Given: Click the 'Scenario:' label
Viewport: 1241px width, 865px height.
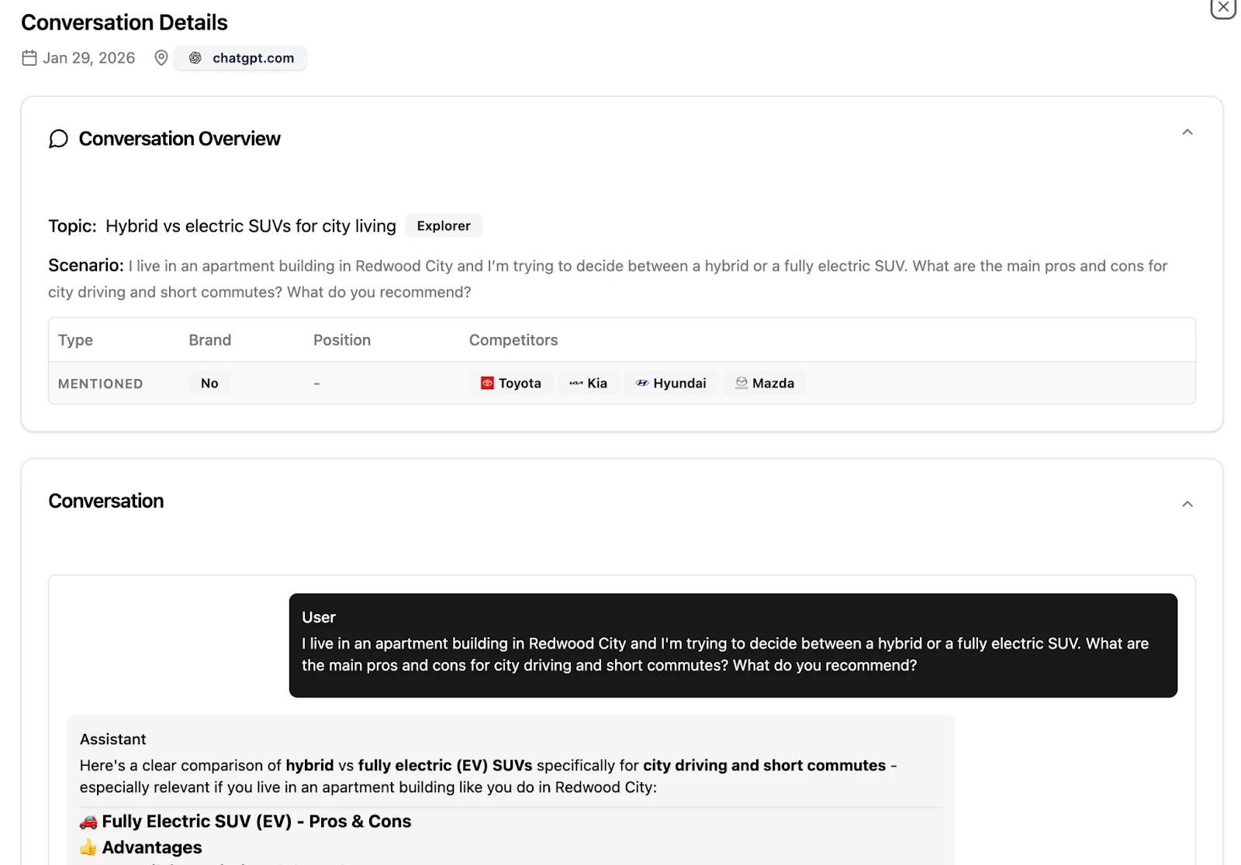Looking at the screenshot, I should pyautogui.click(x=86, y=265).
